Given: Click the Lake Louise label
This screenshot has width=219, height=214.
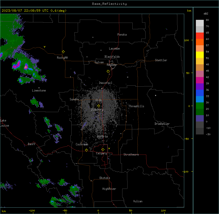Looking at the screenshot, I should [4, 123].
